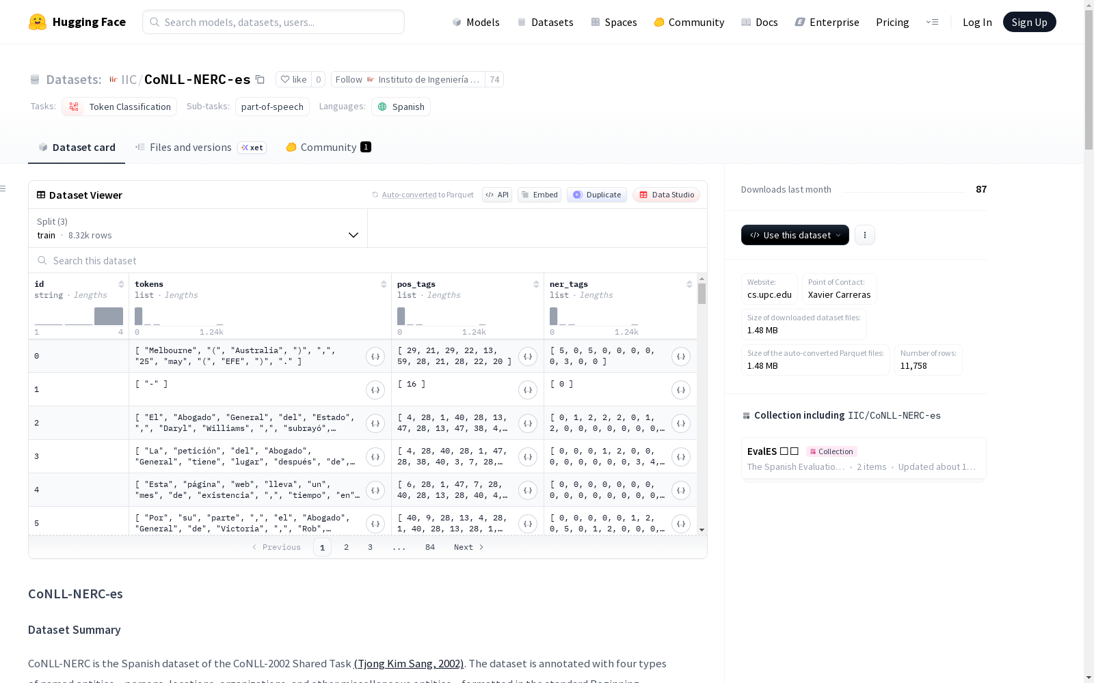The image size is (1094, 683).
Task: Click the part-of-speech sub-task tag
Action: (x=272, y=107)
